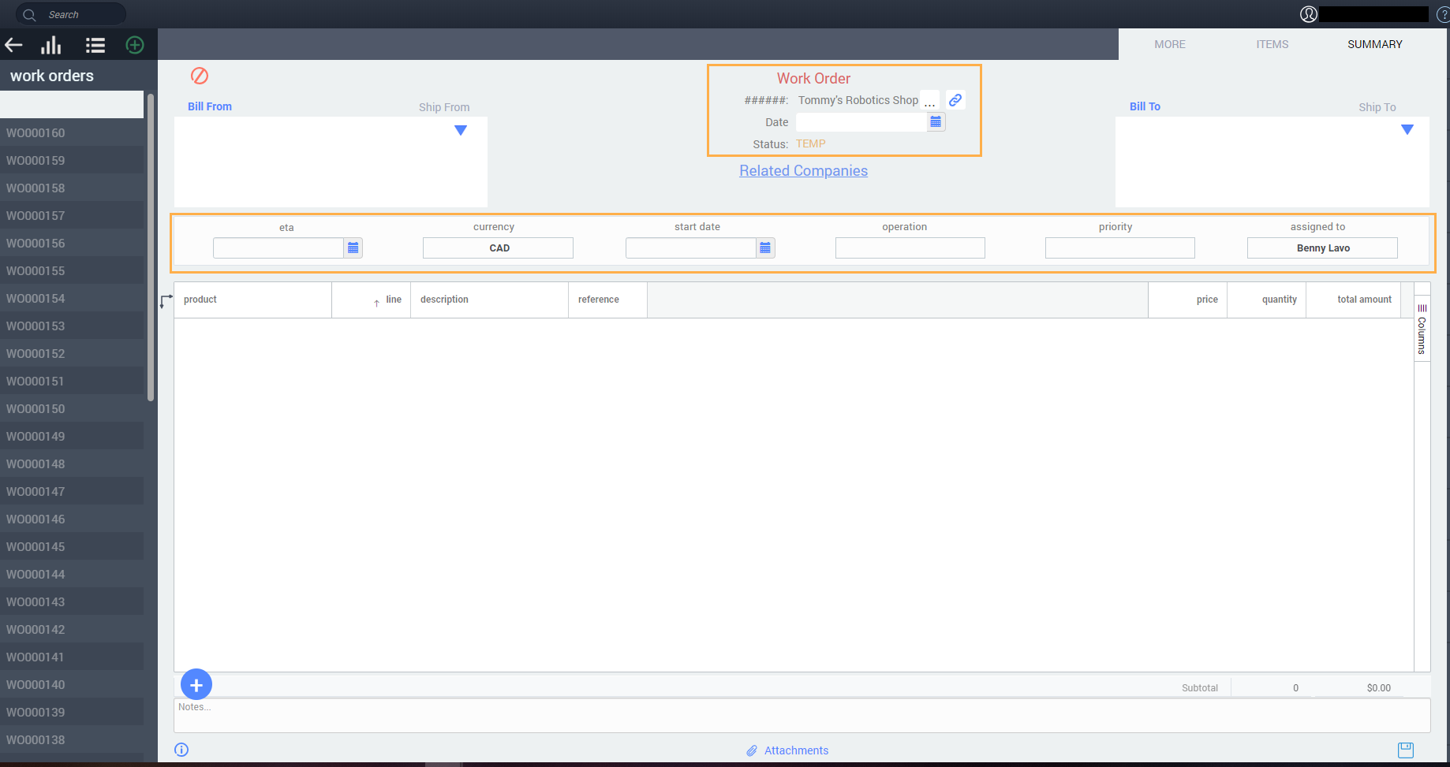Open the priority dropdown field
Image resolution: width=1450 pixels, height=767 pixels.
(x=1120, y=248)
